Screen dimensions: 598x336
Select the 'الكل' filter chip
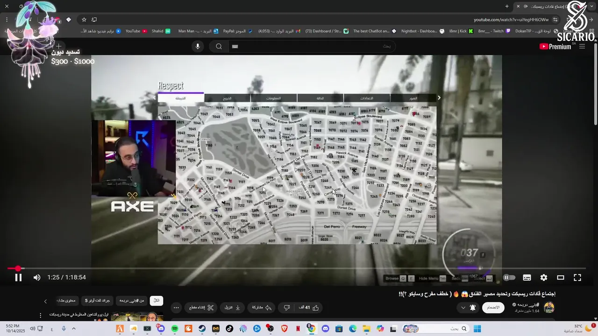click(x=157, y=301)
